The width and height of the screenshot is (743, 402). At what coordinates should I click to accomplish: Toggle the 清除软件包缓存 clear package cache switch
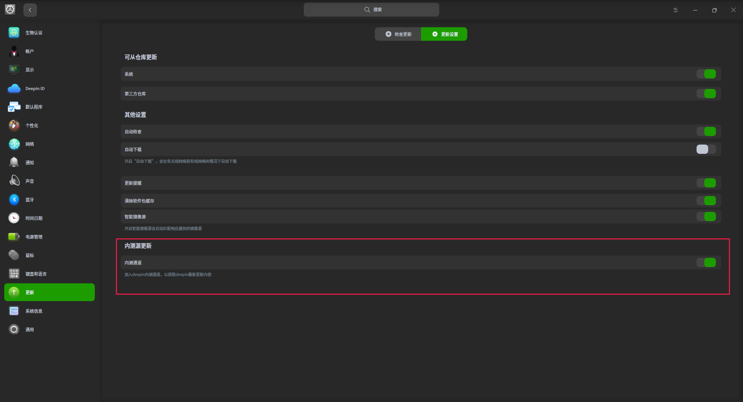tap(706, 201)
